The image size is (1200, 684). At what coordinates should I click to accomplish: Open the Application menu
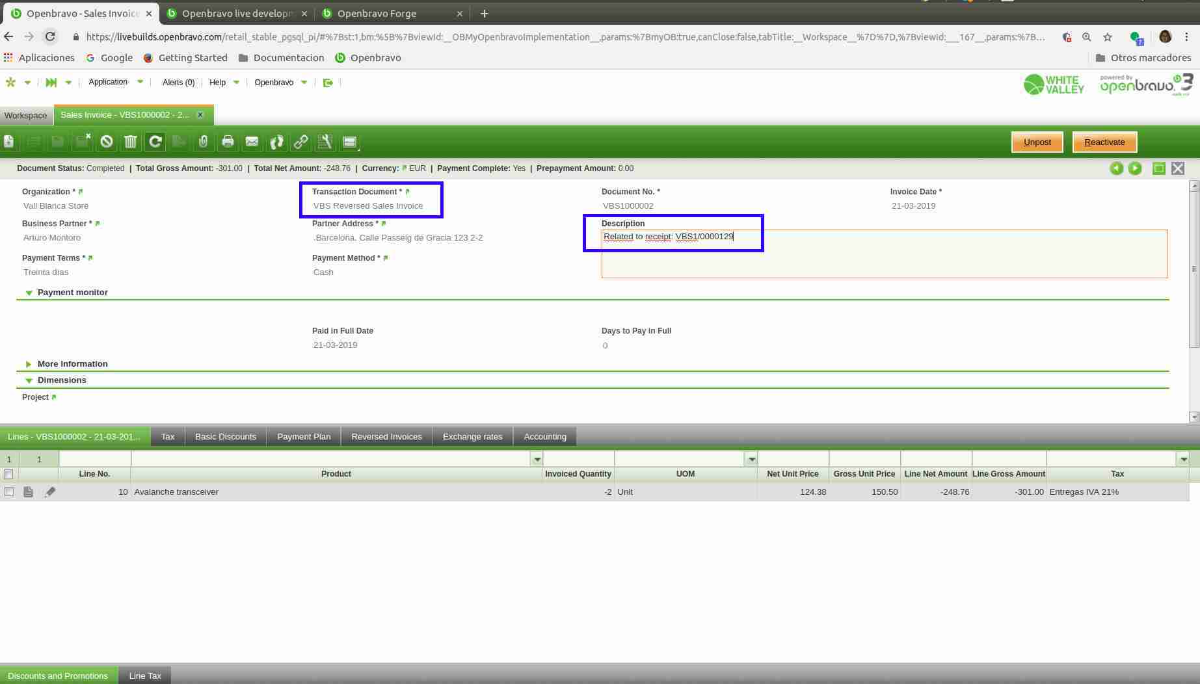point(115,83)
